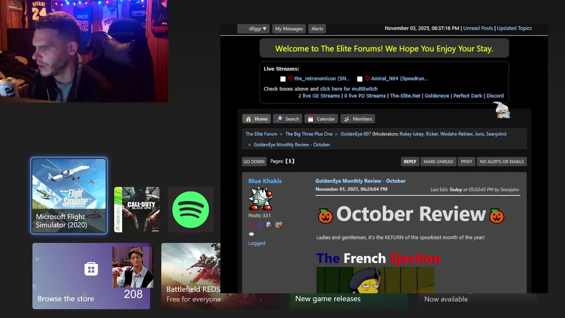Open post title GoldenEye Monthly Review - October

(x=360, y=181)
